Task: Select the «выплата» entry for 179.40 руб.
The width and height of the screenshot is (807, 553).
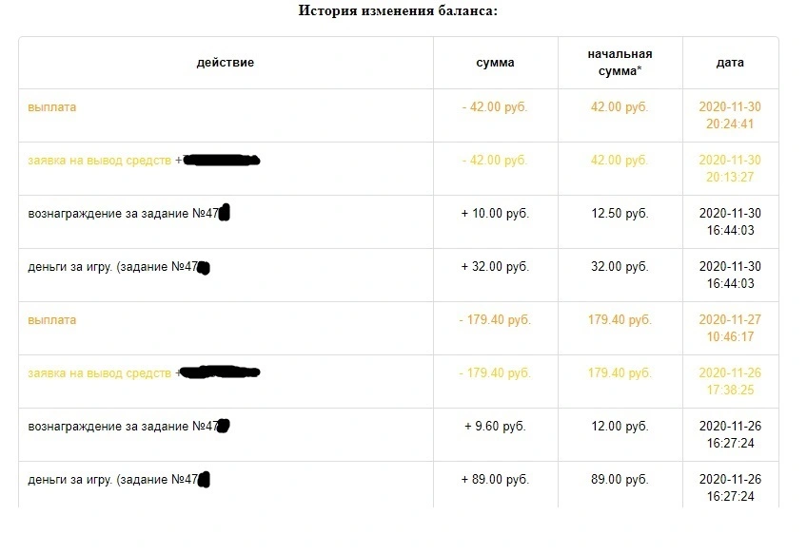Action: tap(52, 320)
